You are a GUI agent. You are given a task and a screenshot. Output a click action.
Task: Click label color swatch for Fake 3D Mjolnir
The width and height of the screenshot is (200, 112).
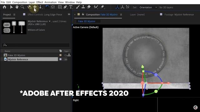point(60,55)
